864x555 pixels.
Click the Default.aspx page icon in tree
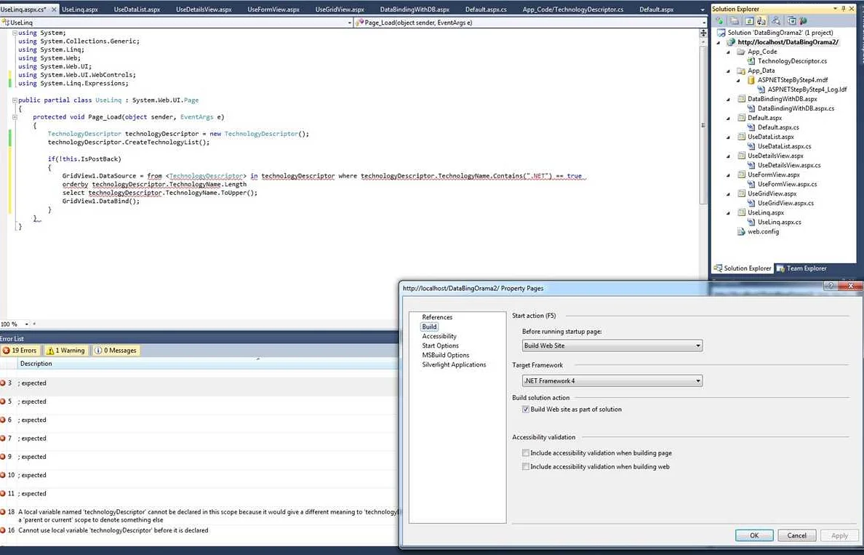tap(741, 118)
